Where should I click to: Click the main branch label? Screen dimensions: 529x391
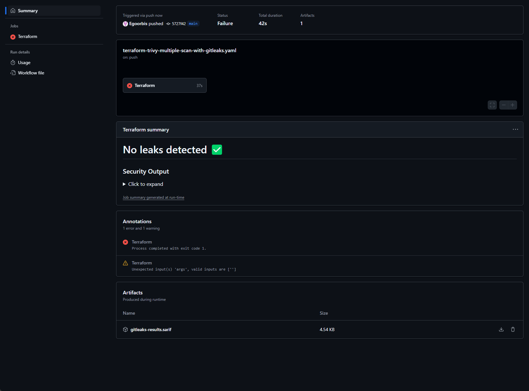pos(193,24)
